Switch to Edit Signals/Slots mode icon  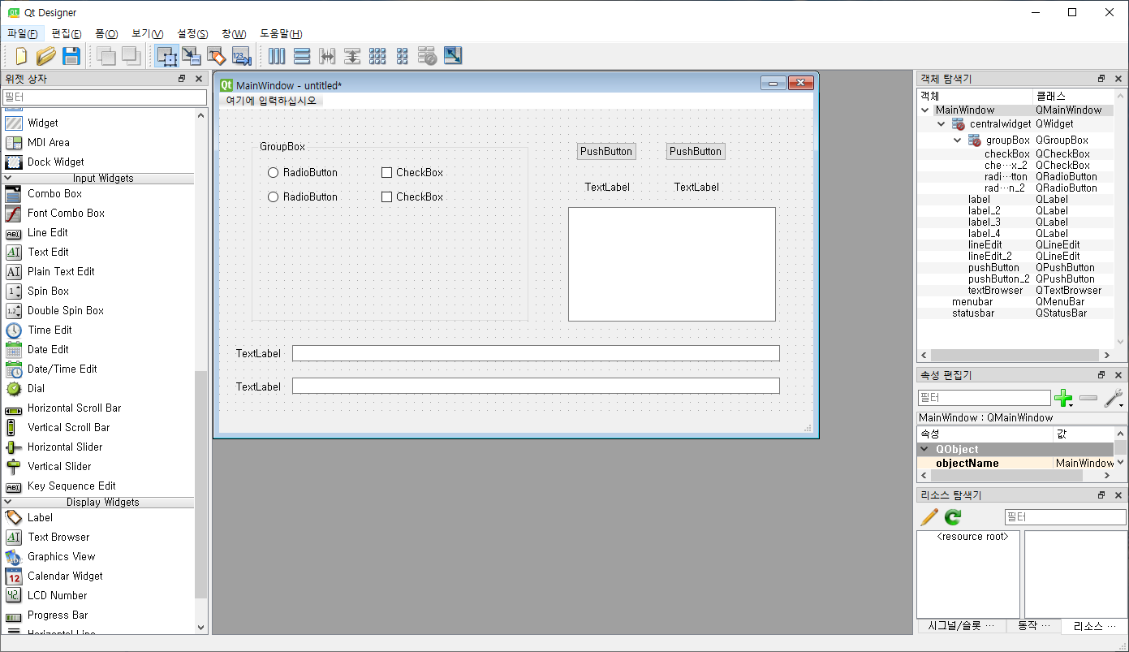(192, 56)
